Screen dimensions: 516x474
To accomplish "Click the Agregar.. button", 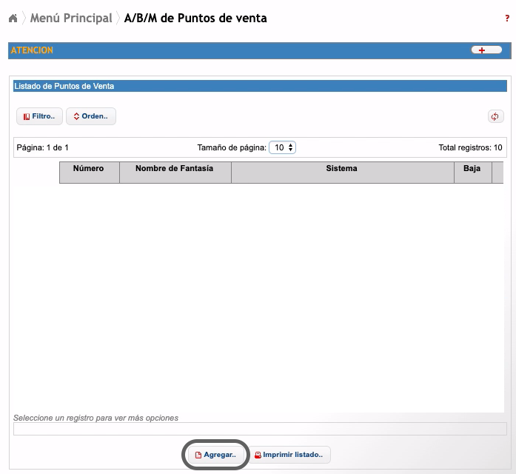I will pos(216,455).
